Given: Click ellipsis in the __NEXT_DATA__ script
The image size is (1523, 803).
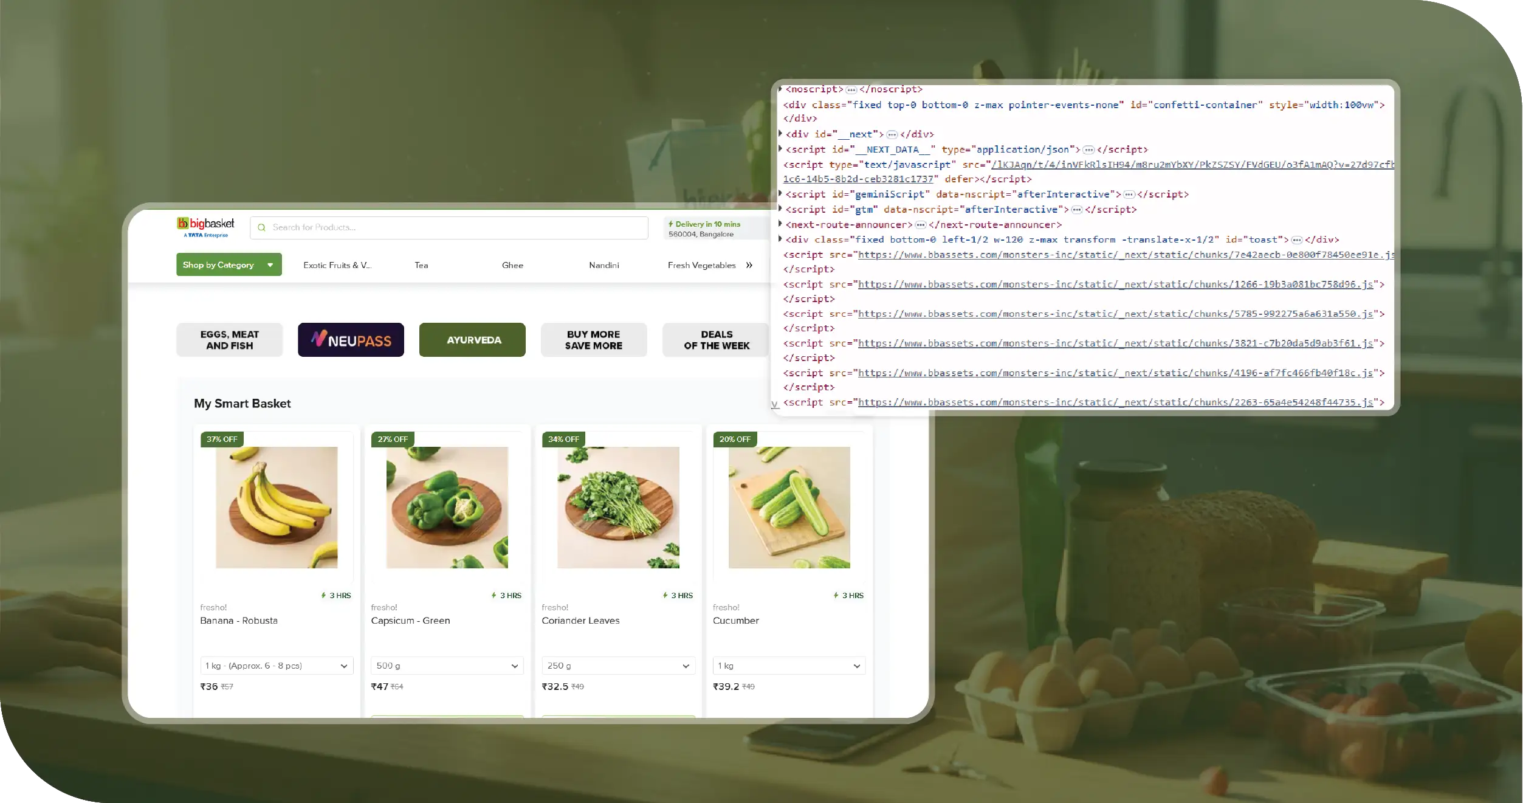Looking at the screenshot, I should click(x=1088, y=150).
